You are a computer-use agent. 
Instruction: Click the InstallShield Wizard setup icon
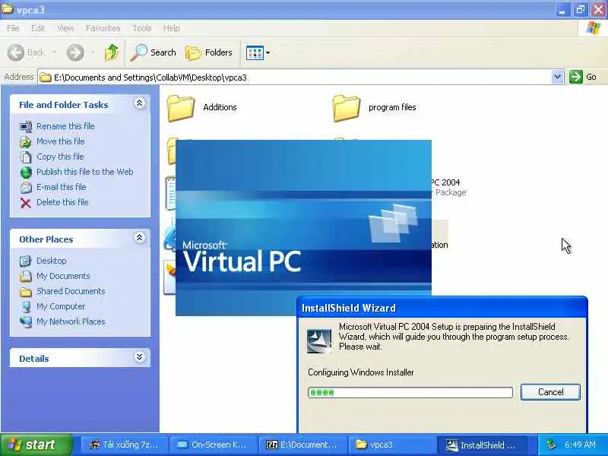pyautogui.click(x=319, y=340)
